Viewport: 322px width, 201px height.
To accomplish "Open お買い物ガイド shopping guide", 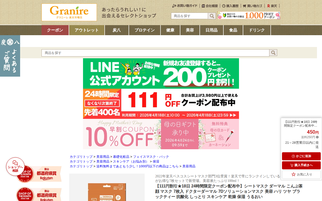I will coord(185,6).
